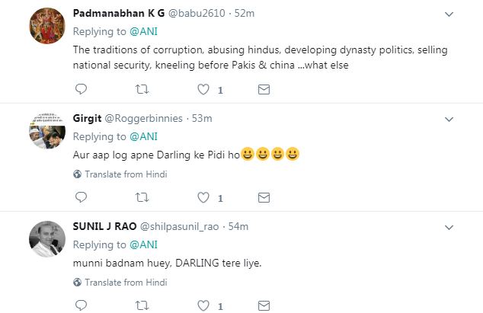Image resolution: width=483 pixels, height=313 pixels.
Task: Reply to SUNIL J RAO's tweet
Action: click(x=82, y=305)
